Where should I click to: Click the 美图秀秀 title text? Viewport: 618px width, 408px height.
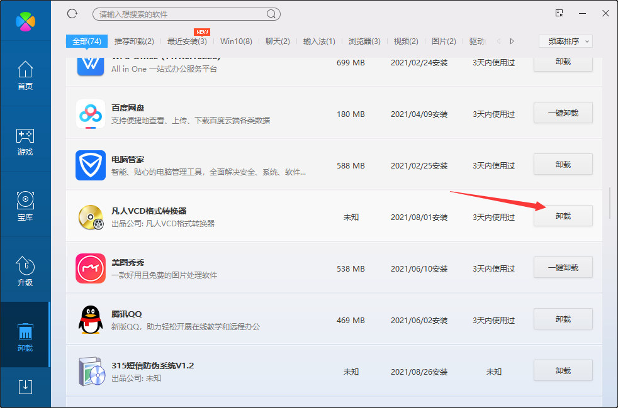[x=128, y=263]
